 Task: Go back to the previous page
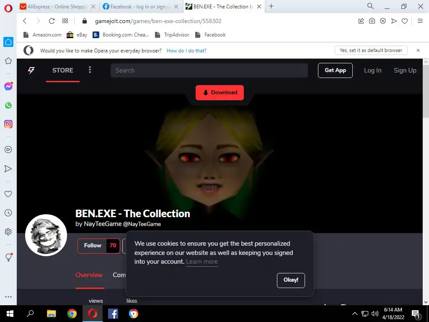click(25, 21)
